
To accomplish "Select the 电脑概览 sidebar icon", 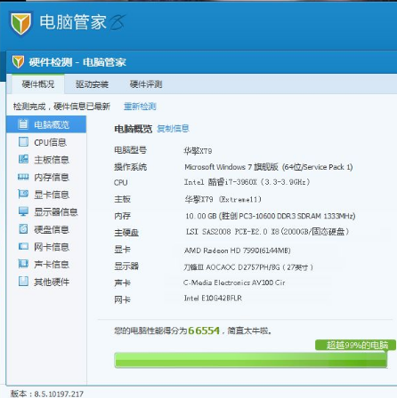I will (x=23, y=124).
